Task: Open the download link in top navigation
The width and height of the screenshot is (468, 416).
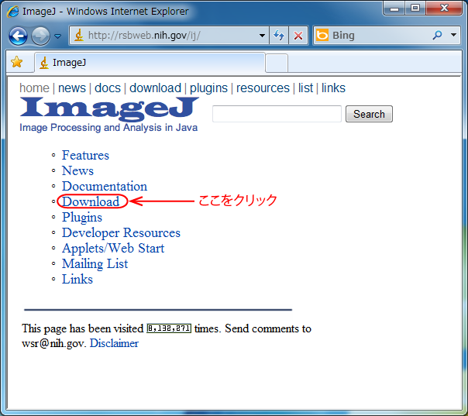Action: [x=155, y=88]
